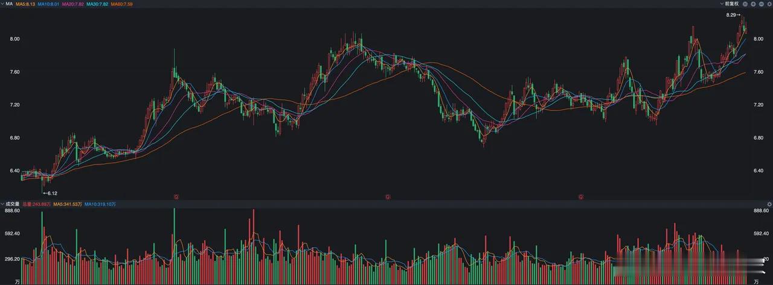The height and width of the screenshot is (285, 773).
Task: Toggle the MA60:7.59 line label
Action: (121, 4)
